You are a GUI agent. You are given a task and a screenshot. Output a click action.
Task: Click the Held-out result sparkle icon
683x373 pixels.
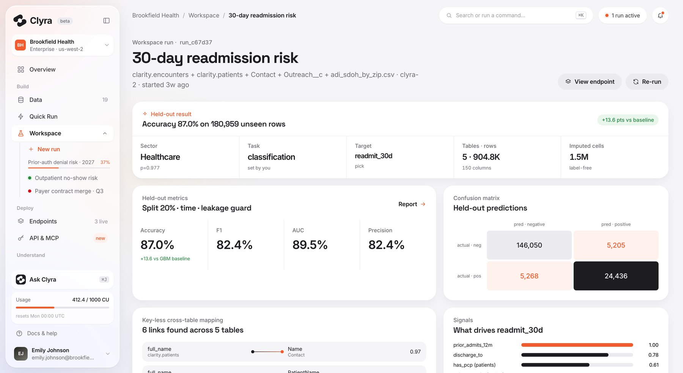pyautogui.click(x=145, y=114)
